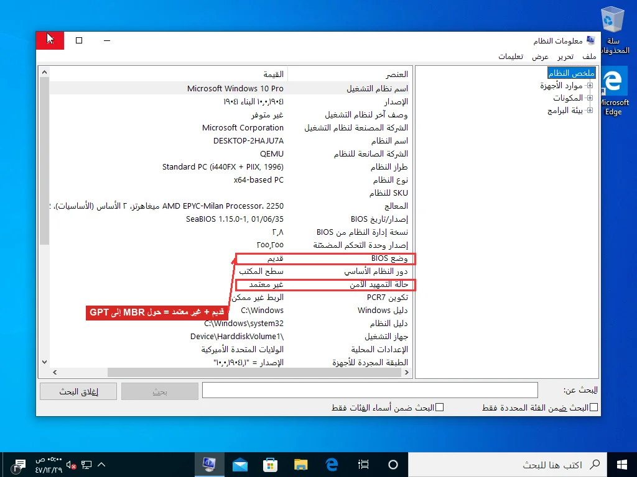This screenshot has height=477, width=637.
Task: Click the vertical scrollbar down arrow
Action: pyautogui.click(x=44, y=362)
